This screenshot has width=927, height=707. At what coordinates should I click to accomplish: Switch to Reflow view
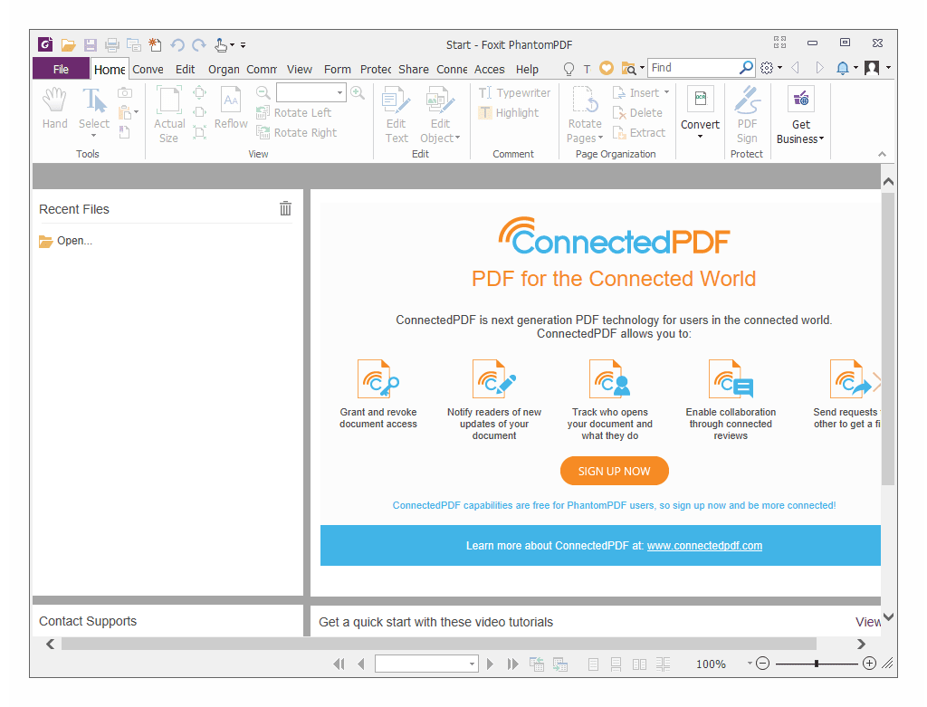coord(231,108)
